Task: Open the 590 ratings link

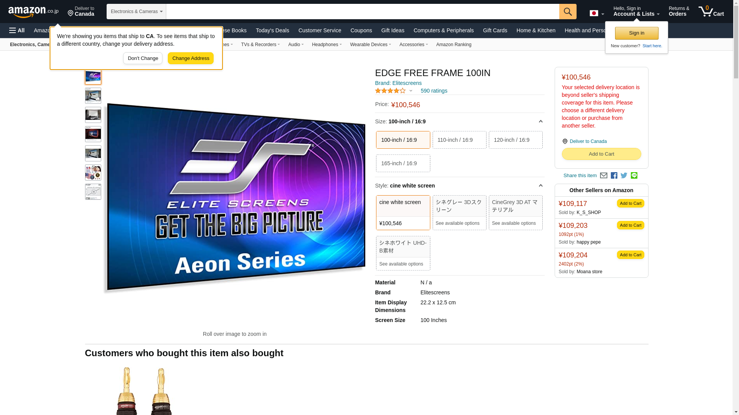Action: pyautogui.click(x=434, y=91)
